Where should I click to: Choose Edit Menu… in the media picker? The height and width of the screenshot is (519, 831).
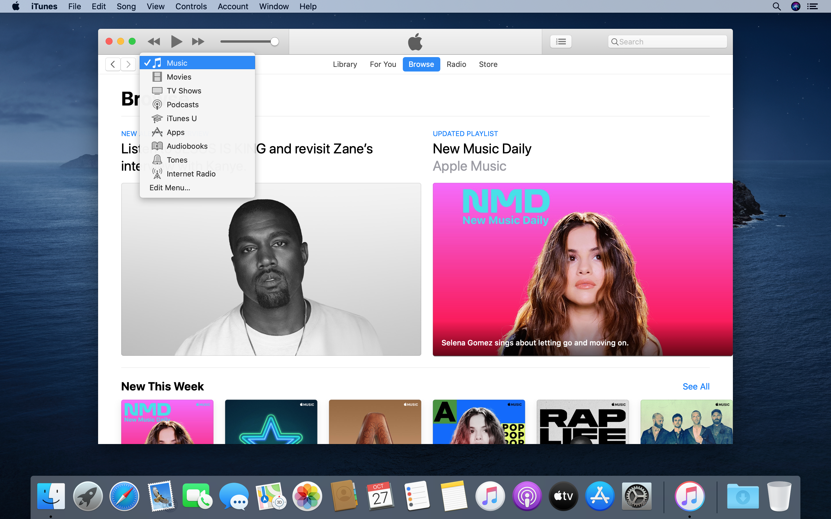tap(170, 188)
